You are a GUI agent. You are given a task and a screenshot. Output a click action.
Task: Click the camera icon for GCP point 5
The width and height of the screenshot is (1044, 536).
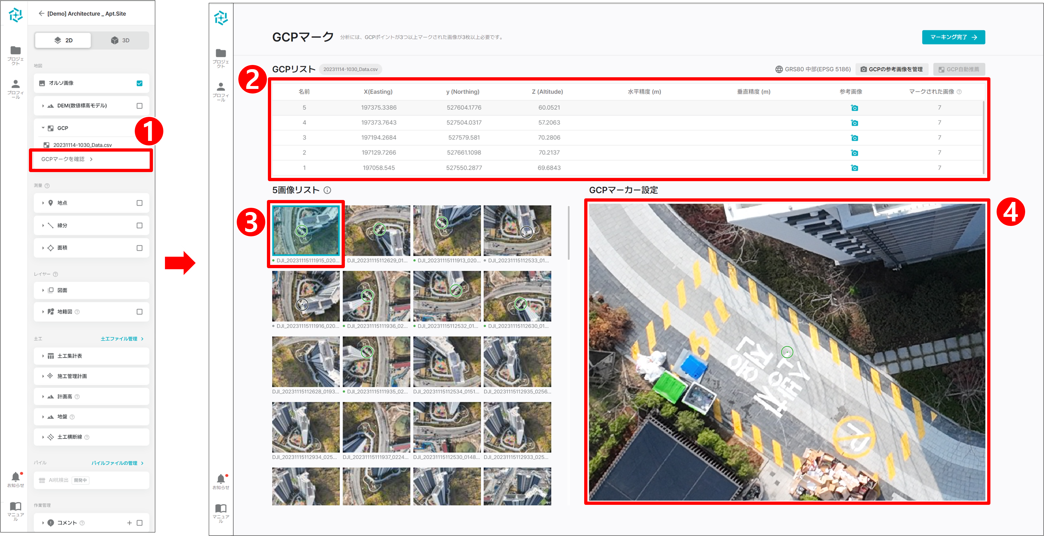pos(854,107)
